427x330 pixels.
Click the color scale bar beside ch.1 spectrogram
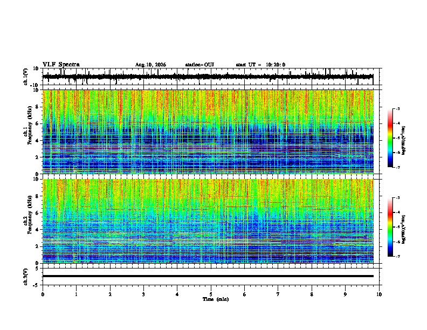click(390, 138)
